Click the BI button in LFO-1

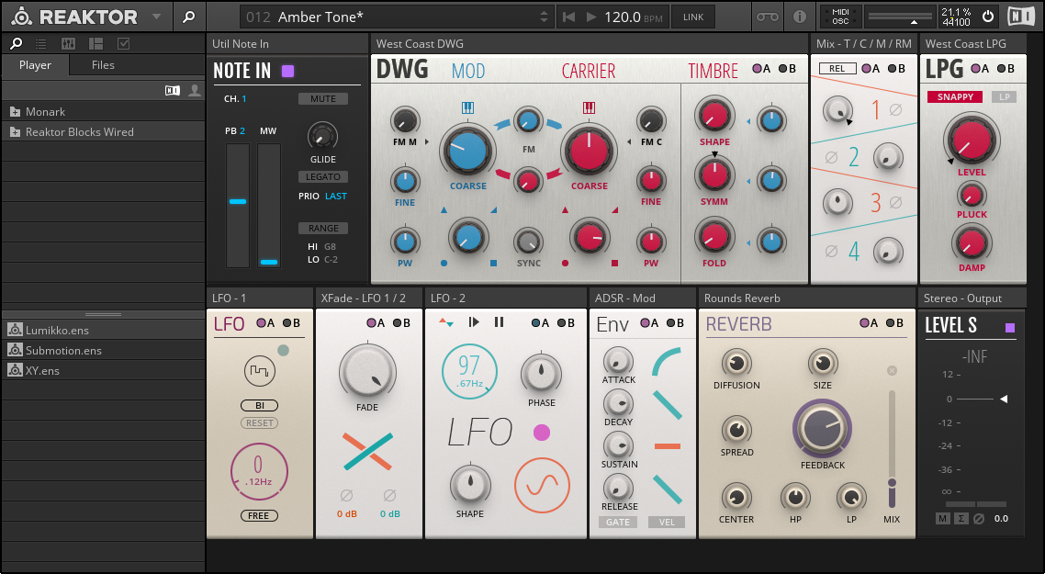[x=259, y=405]
